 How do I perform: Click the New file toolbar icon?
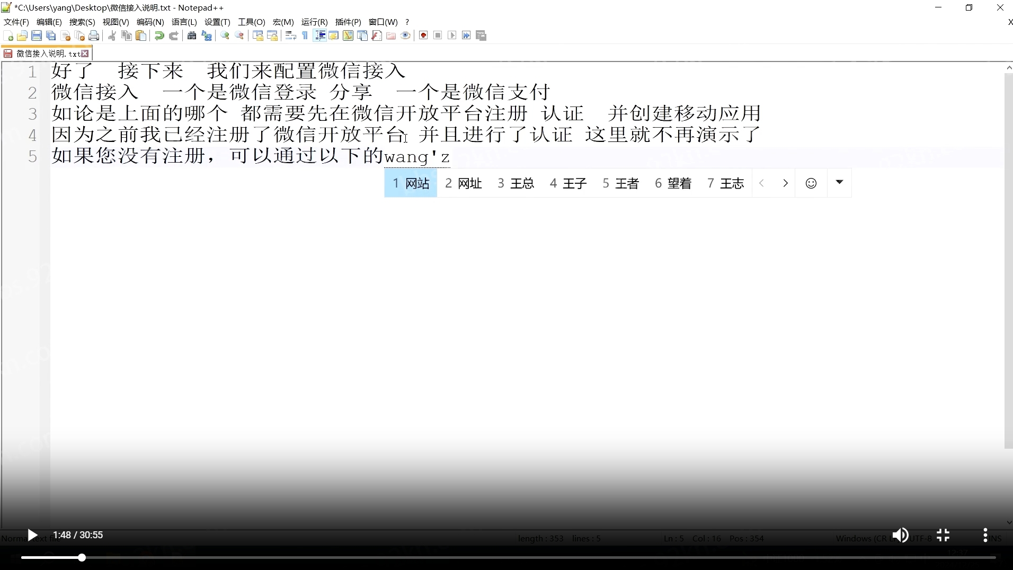coord(8,35)
